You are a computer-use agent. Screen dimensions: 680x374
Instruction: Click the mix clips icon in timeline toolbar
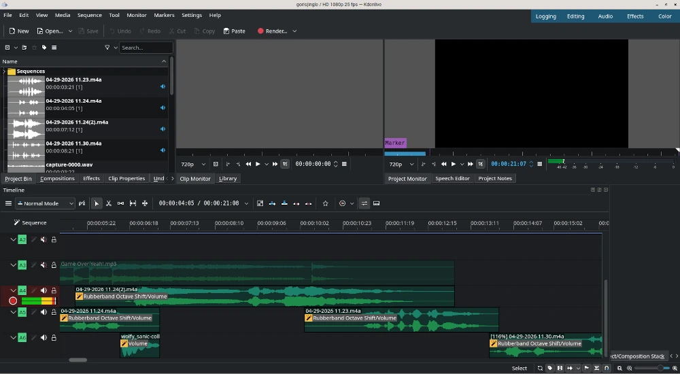(x=260, y=203)
